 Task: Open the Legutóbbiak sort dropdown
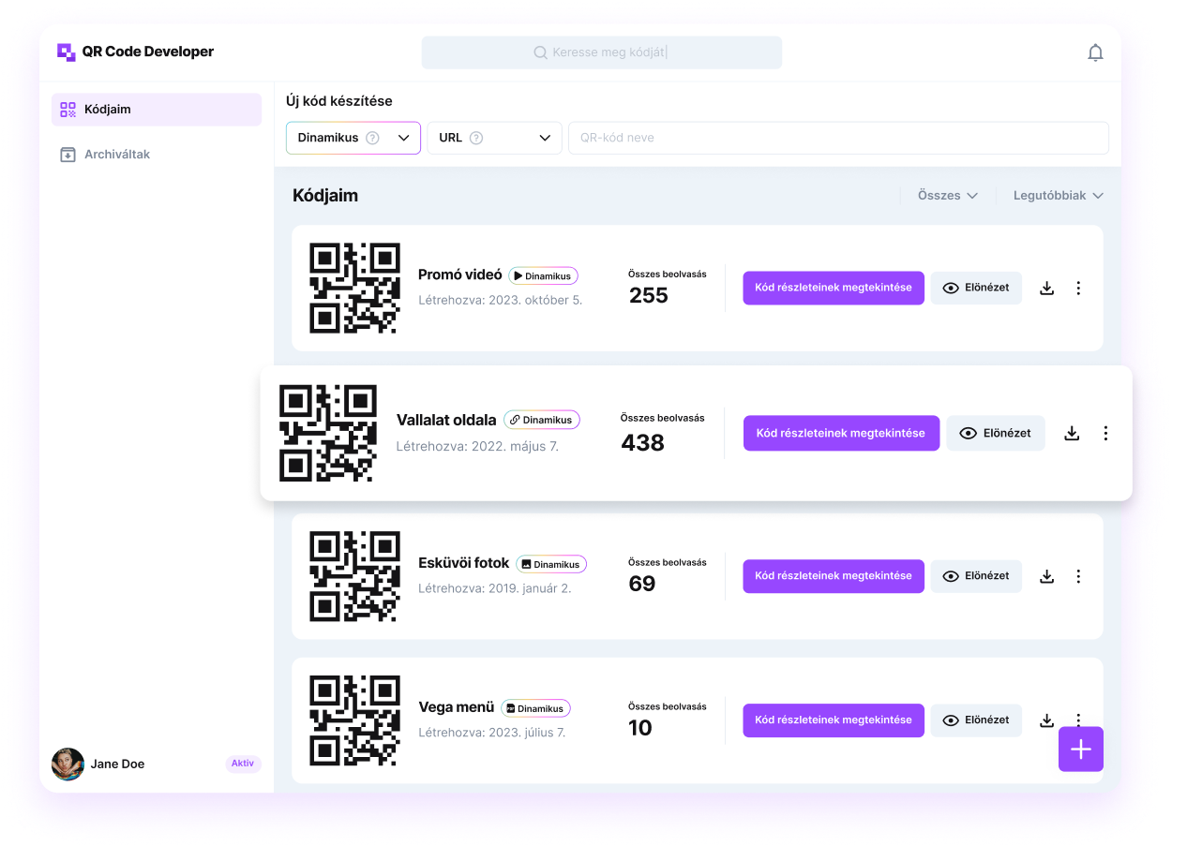tap(1059, 196)
